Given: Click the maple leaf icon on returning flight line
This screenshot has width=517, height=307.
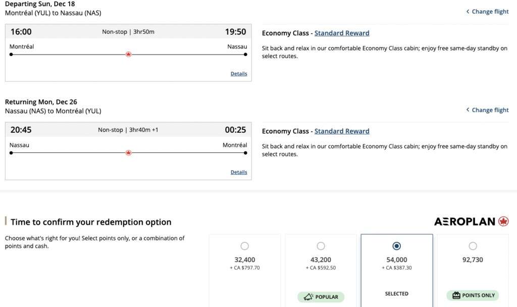Looking at the screenshot, I should click(128, 152).
